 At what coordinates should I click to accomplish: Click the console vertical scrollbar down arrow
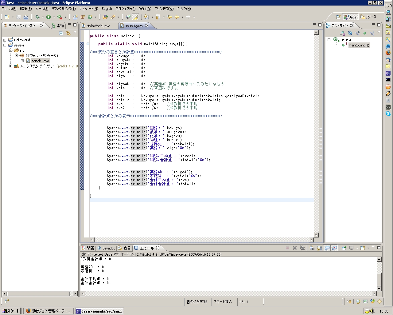tap(379, 289)
